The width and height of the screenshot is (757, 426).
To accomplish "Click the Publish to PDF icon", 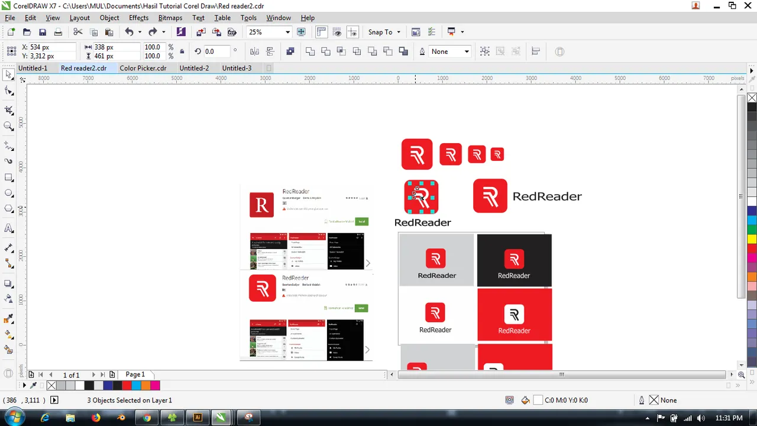I will [232, 32].
